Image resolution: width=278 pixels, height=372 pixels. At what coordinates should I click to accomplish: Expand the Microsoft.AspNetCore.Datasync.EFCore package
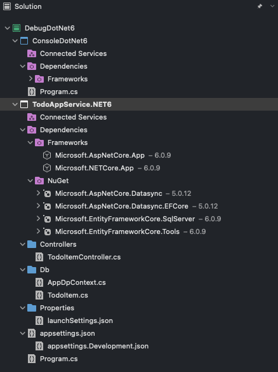(x=38, y=205)
